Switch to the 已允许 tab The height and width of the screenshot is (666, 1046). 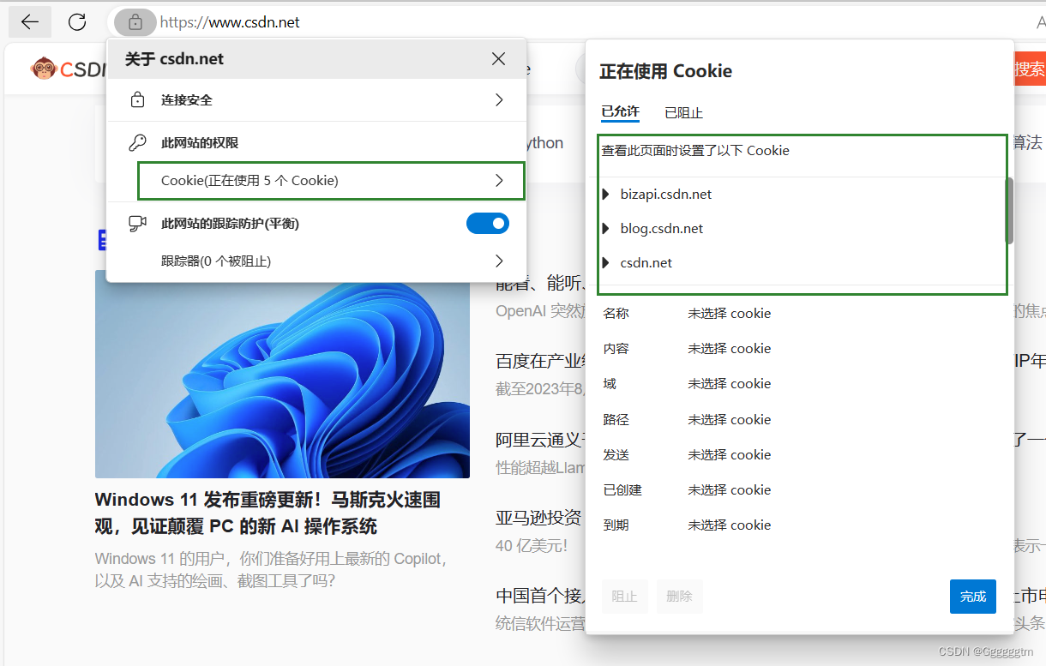tap(620, 112)
